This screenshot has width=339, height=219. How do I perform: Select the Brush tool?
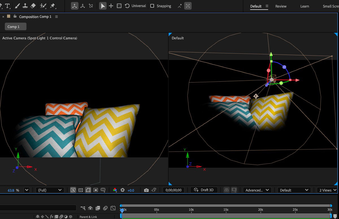(x=17, y=6)
